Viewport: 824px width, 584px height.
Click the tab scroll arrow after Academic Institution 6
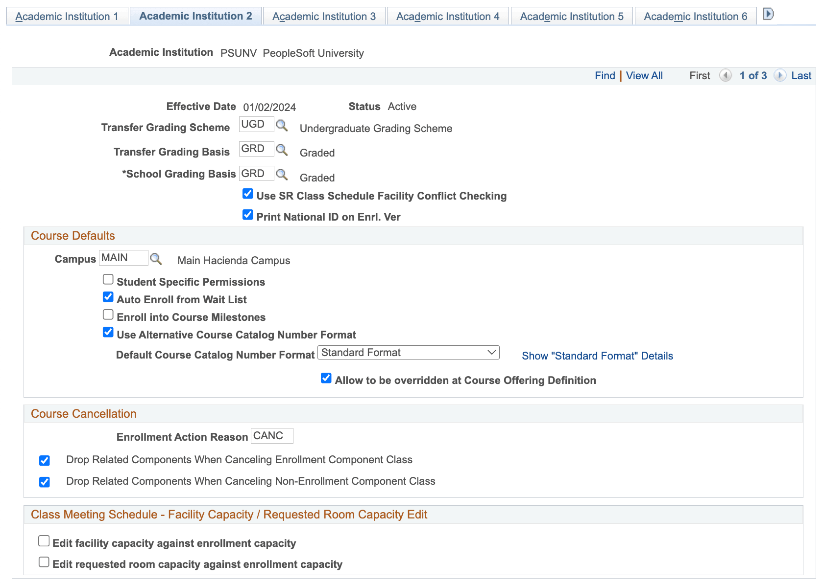click(x=768, y=15)
